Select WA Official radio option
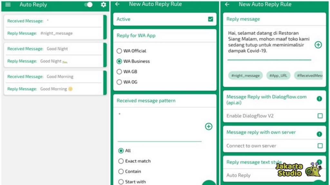 [x=120, y=51]
